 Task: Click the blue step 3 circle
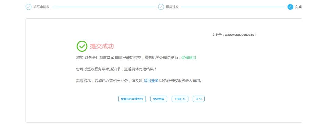click(290, 7)
